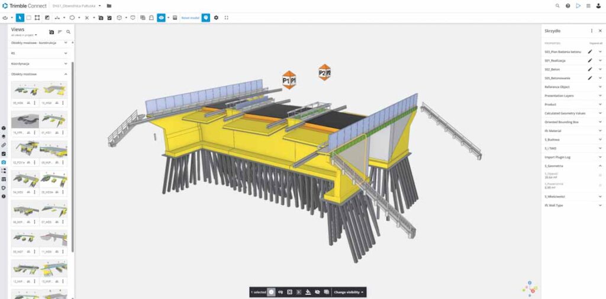The image size is (606, 299).
Task: Click the paint bucket color icon in selection bar
Action: [308, 292]
